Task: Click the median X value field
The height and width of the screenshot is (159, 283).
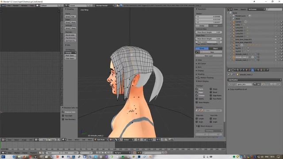Action: click(x=209, y=17)
